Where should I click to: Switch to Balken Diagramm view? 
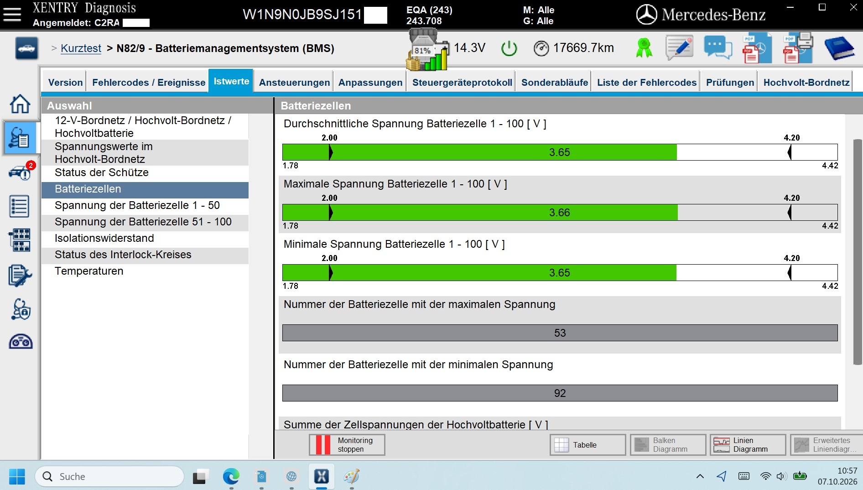668,445
